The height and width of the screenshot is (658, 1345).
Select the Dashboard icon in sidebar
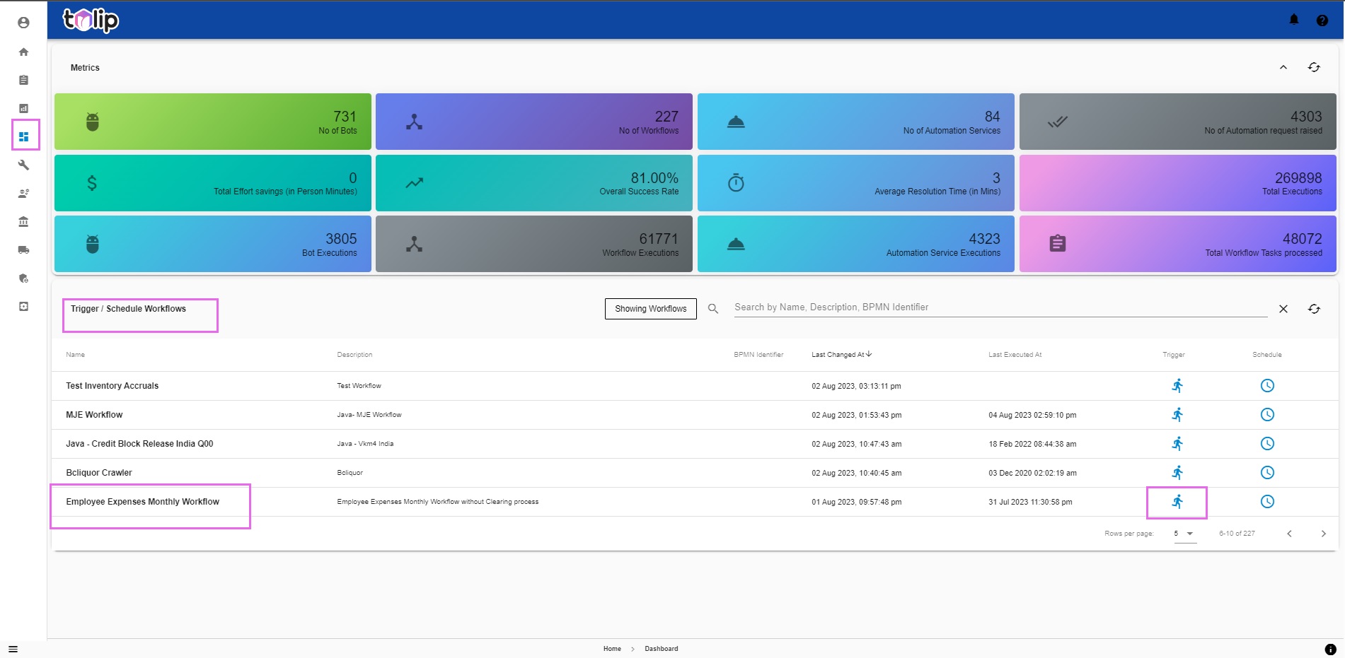(x=23, y=136)
